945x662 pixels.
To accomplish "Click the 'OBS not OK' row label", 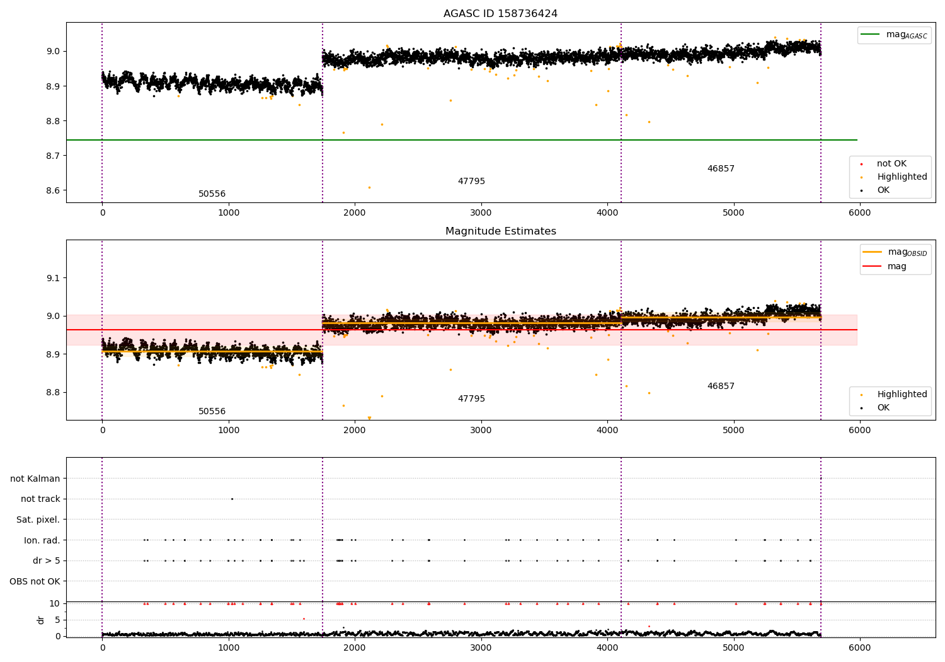I will point(35,581).
